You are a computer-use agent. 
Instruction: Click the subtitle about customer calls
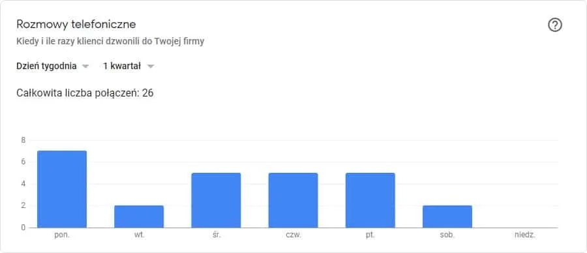point(110,42)
